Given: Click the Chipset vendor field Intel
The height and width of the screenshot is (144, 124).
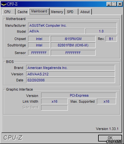Looking at the screenshot, I should click(39, 39).
